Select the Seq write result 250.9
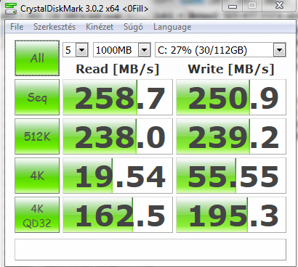298x267 pixels. [231, 97]
